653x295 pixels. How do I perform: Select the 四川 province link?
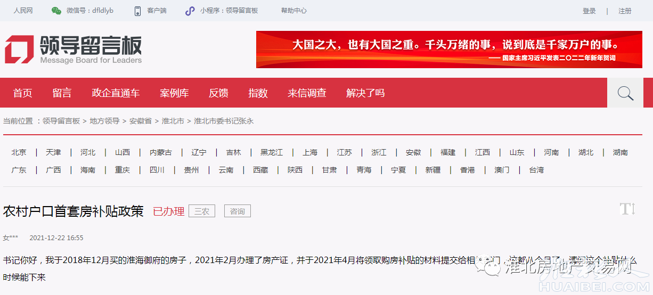pyautogui.click(x=157, y=170)
